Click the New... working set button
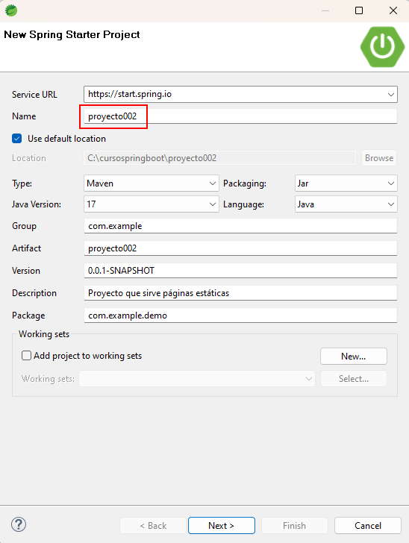Image resolution: width=409 pixels, height=543 pixels. 354,357
